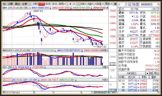Viewport: 162px width, 96px height.
Task: Open the 周线 period dropdown
Action: pos(62,4)
